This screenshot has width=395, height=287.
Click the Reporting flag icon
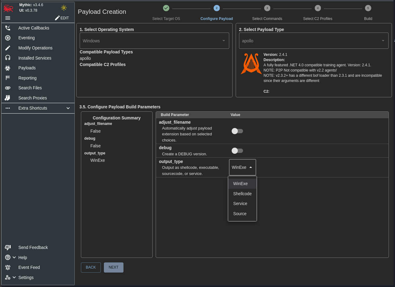coord(8,78)
